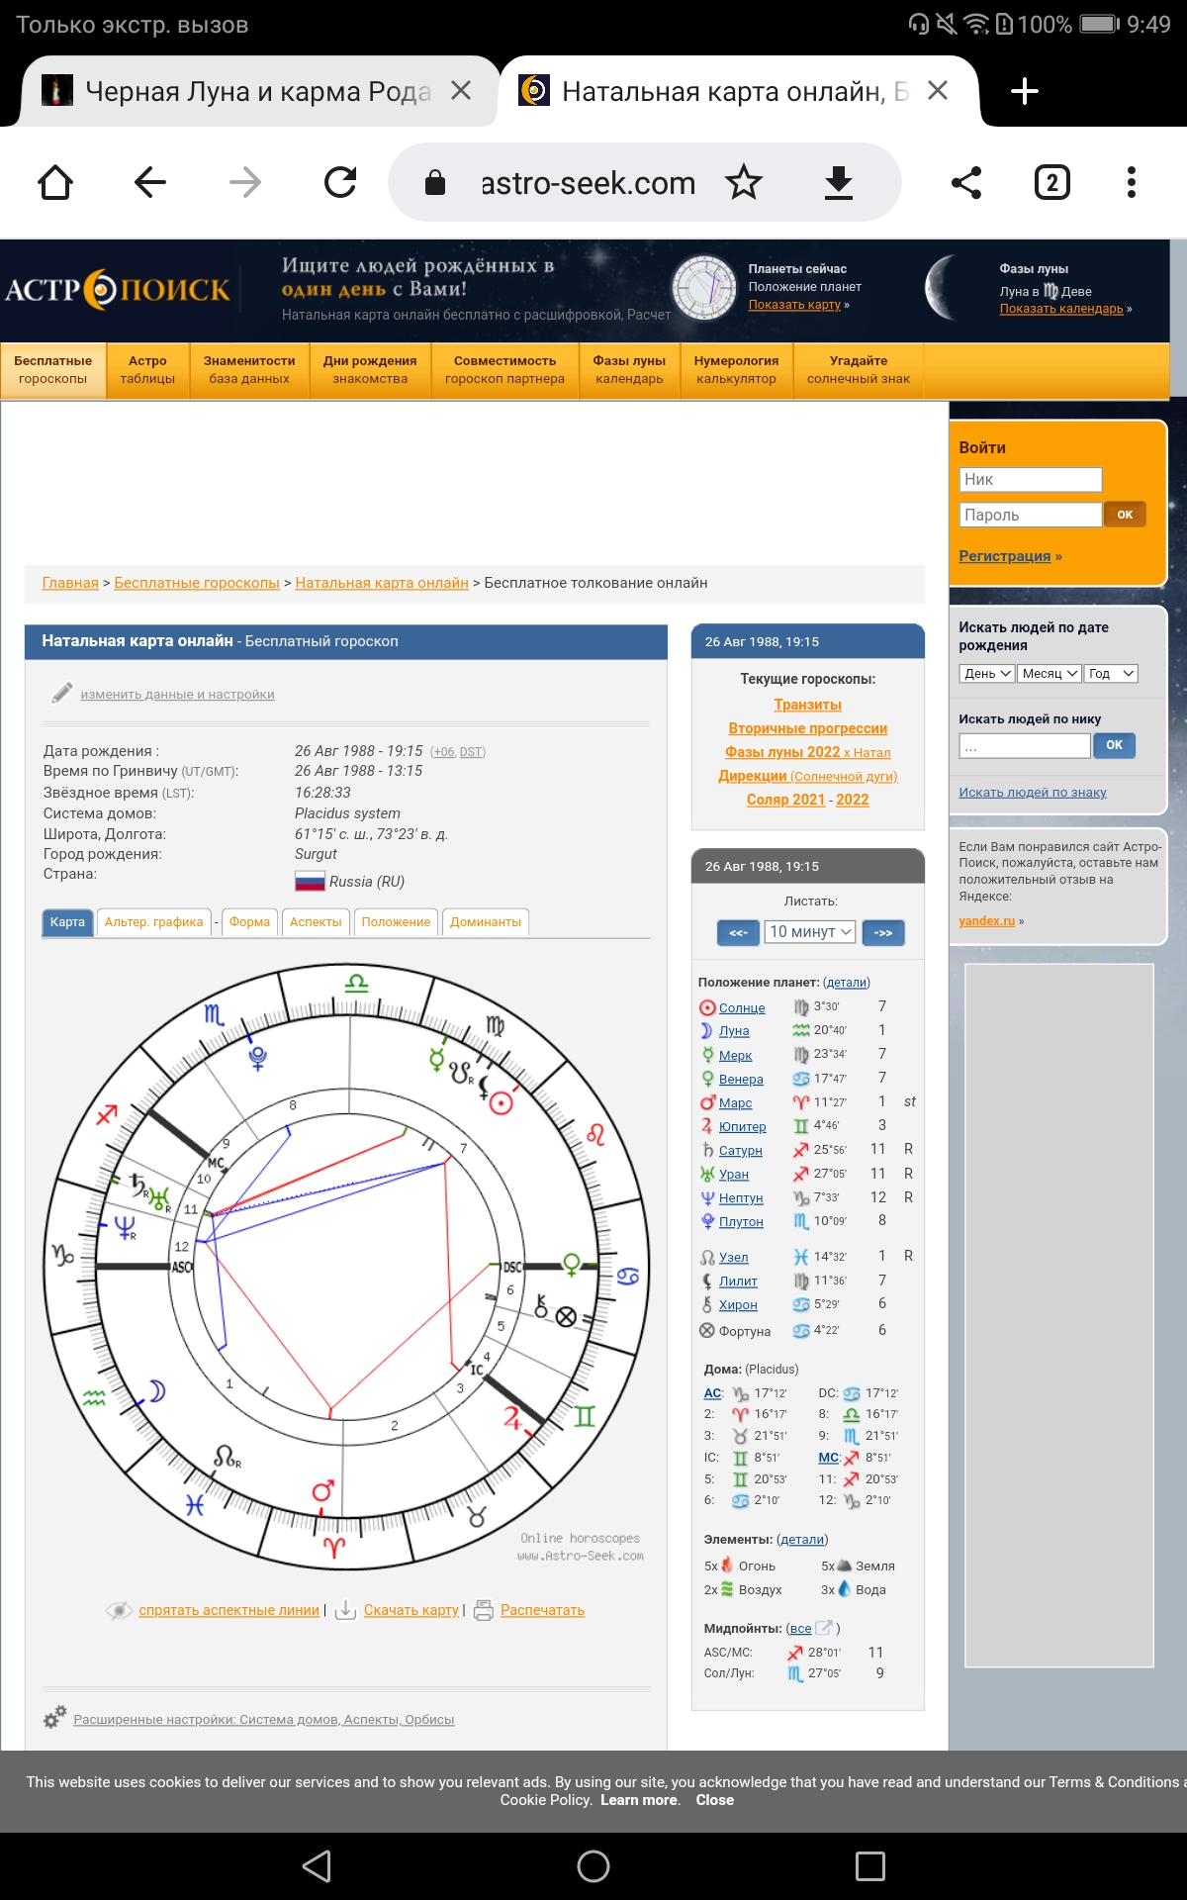Viewport: 1187px width, 1900px height.
Task: Open the Фазы луны календарь menu
Action: (629, 370)
